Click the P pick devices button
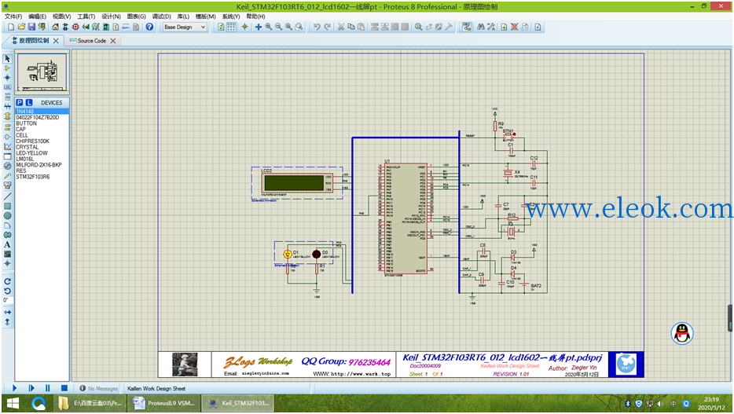 coord(19,102)
